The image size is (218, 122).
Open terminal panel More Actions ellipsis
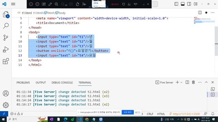click(200, 82)
